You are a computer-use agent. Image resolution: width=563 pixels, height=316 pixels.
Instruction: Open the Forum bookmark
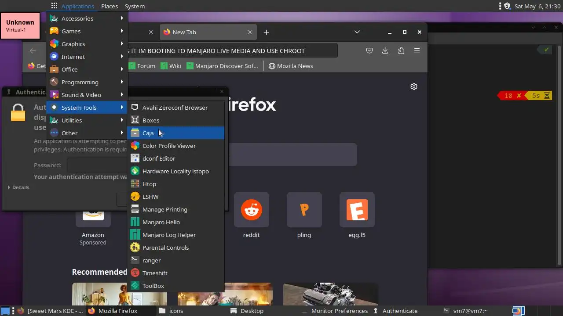point(142,66)
